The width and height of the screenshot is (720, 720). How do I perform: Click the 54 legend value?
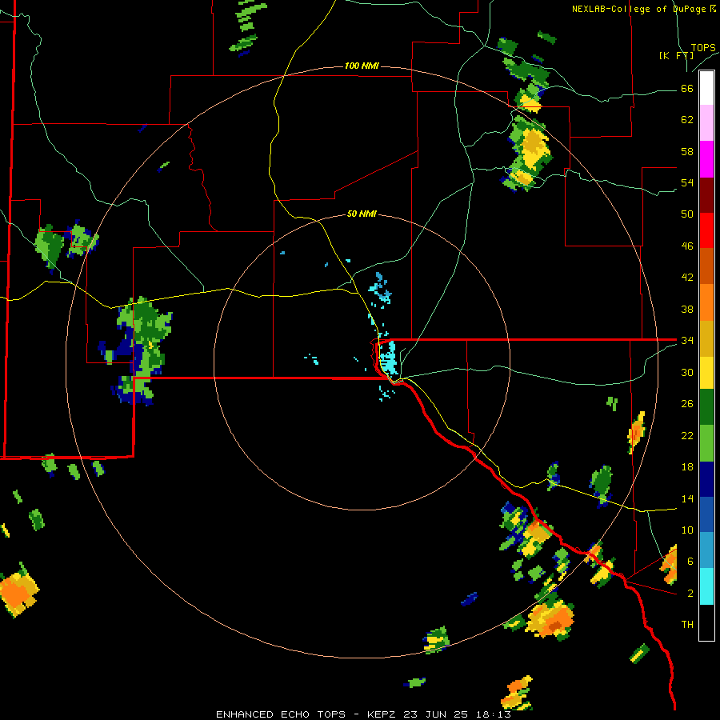[x=687, y=182]
